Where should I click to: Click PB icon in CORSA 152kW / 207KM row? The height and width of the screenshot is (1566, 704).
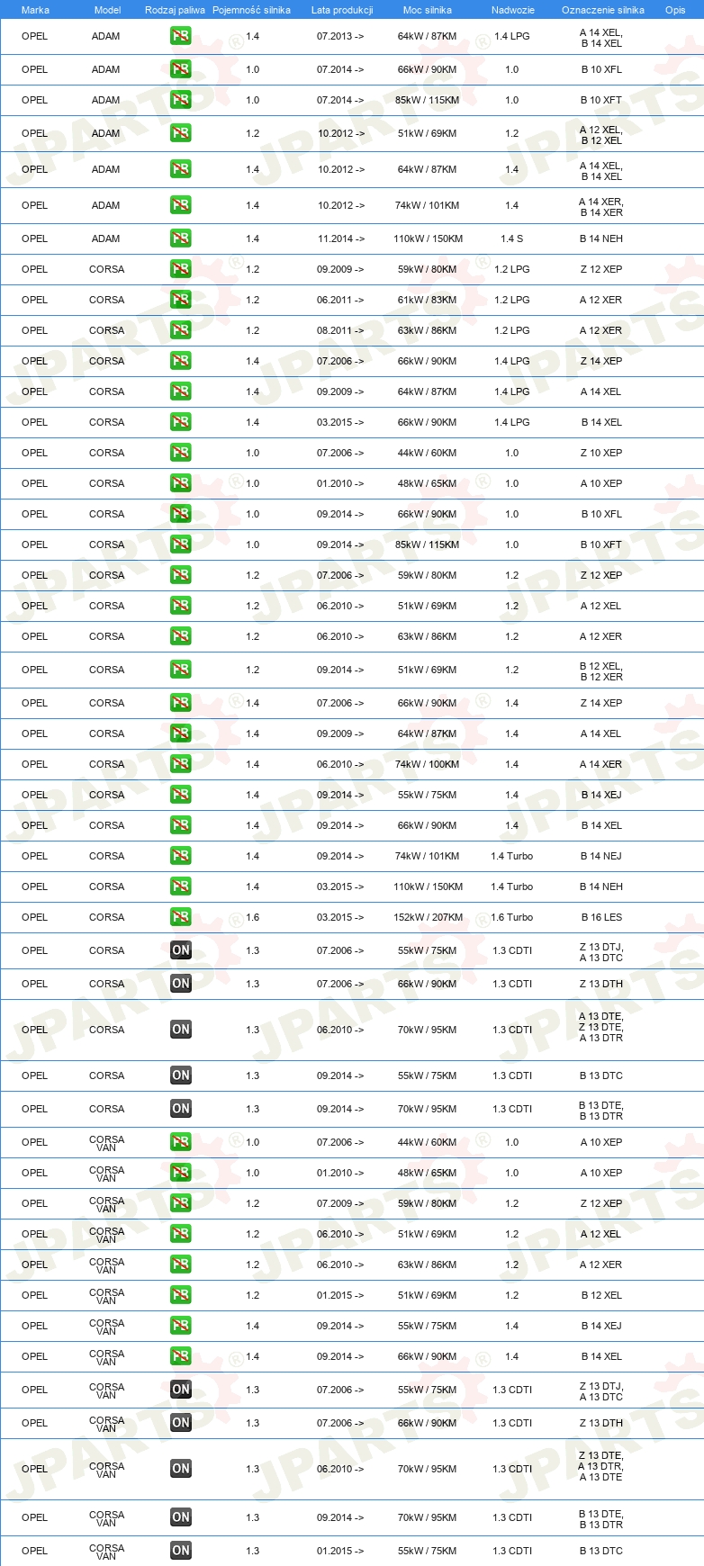point(181,917)
